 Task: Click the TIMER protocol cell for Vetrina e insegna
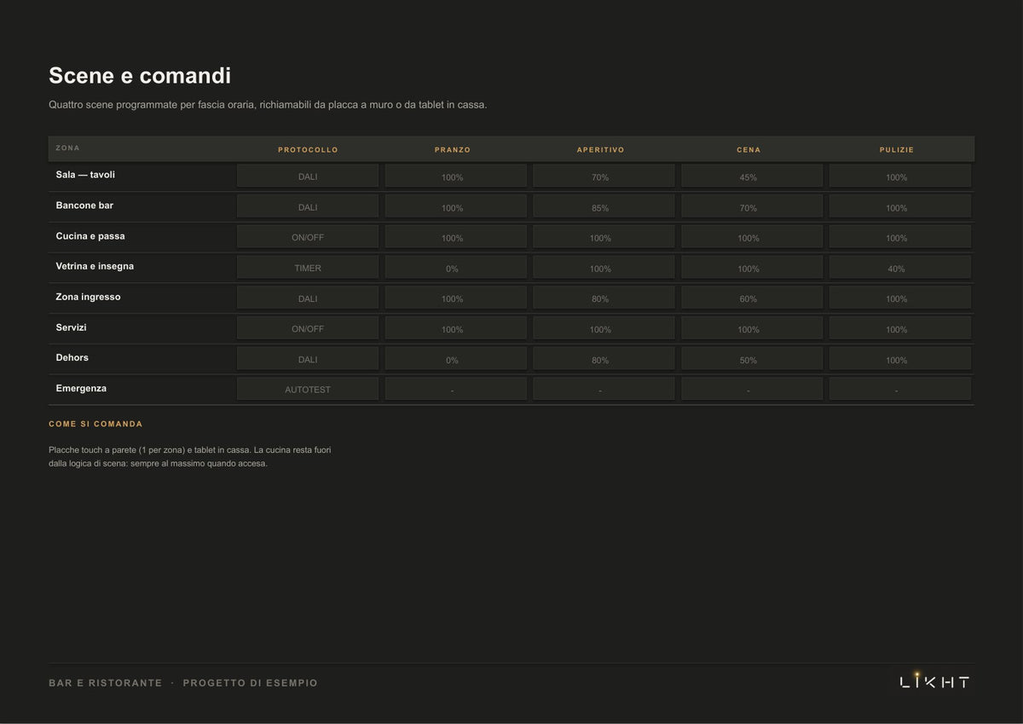(x=308, y=268)
